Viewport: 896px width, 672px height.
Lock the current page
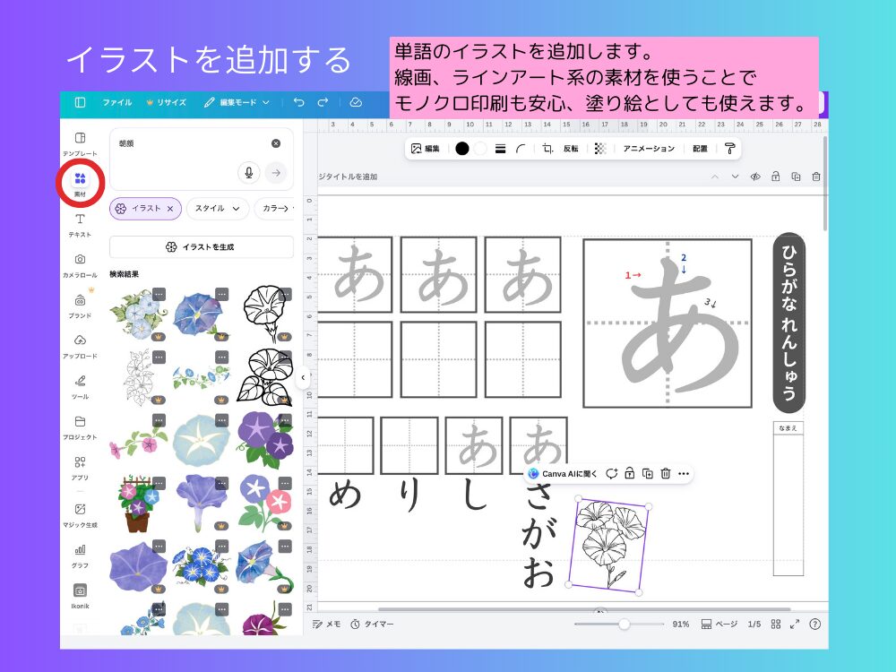click(x=775, y=177)
